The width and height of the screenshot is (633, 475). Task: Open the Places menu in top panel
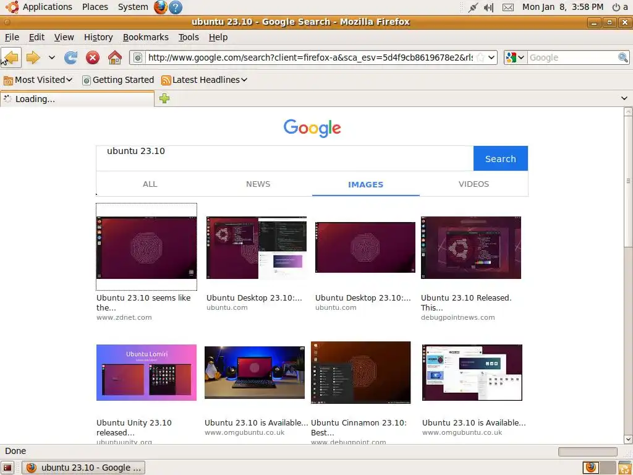tap(95, 7)
